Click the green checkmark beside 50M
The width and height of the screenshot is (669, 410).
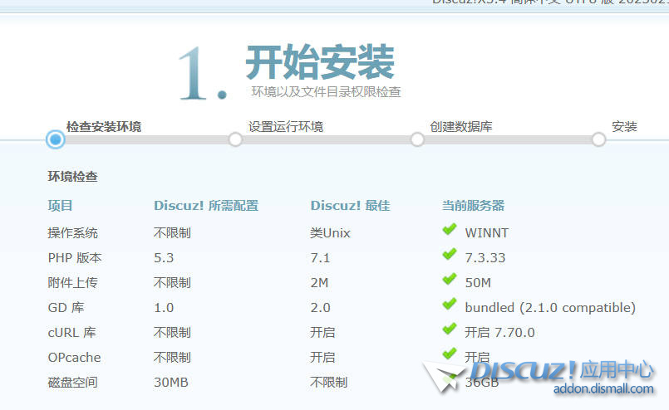click(450, 280)
